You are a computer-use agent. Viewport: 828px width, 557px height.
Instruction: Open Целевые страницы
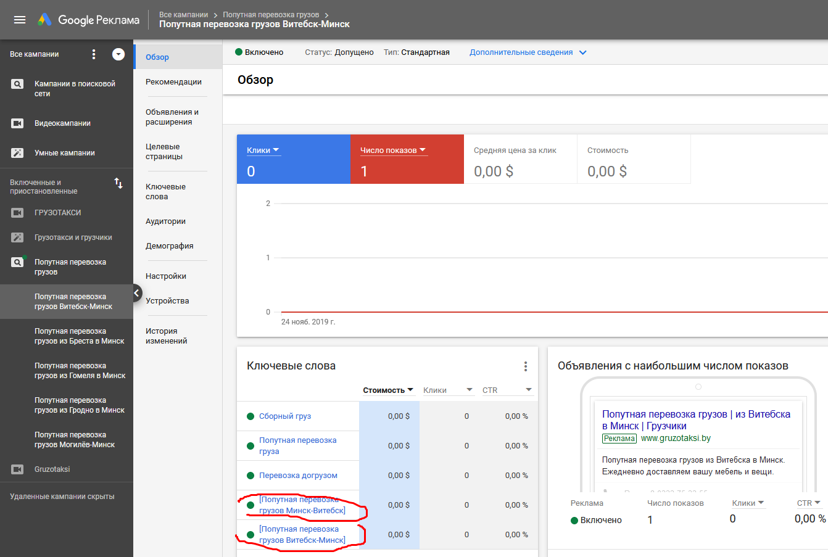tap(164, 152)
